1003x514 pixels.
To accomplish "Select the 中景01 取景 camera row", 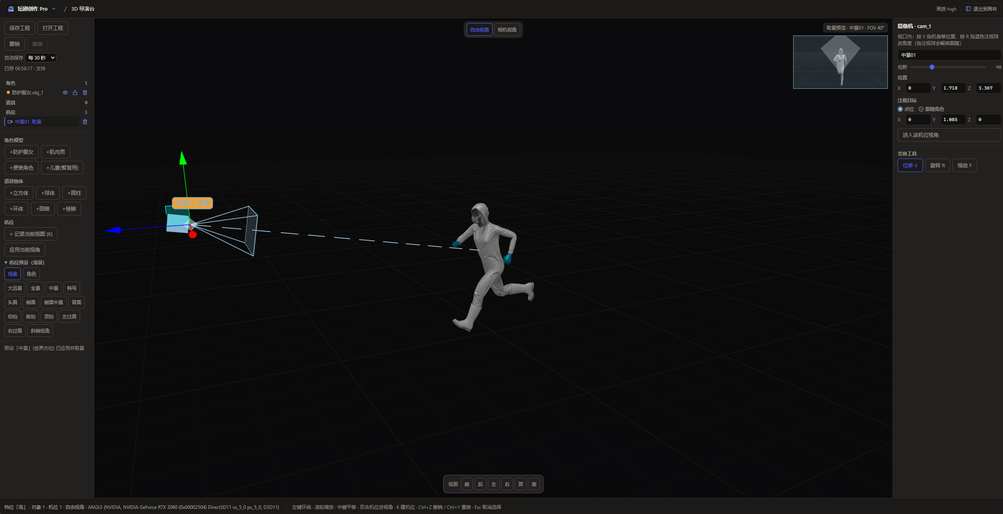I will [42, 122].
